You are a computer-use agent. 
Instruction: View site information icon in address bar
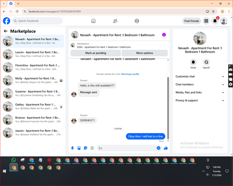click(25, 12)
